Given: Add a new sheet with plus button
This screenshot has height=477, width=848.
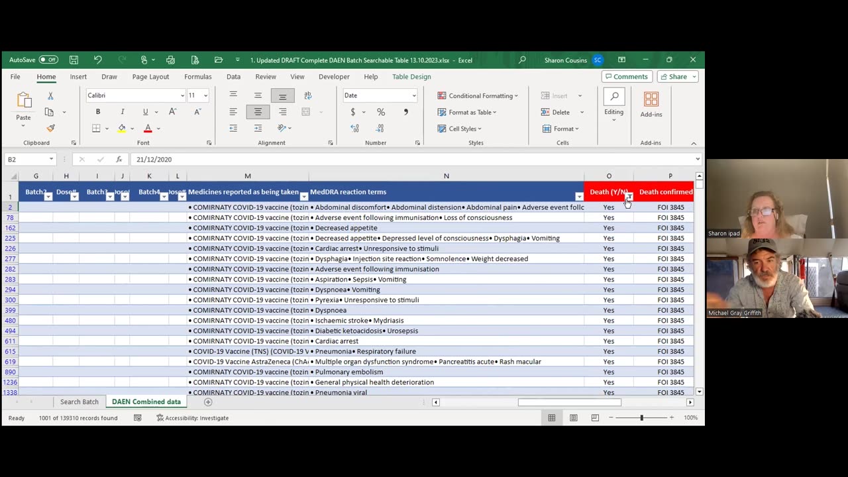Looking at the screenshot, I should pyautogui.click(x=208, y=401).
